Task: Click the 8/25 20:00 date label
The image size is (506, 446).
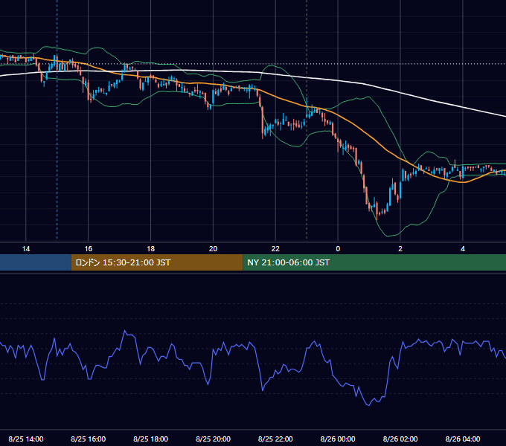Action: point(213,439)
